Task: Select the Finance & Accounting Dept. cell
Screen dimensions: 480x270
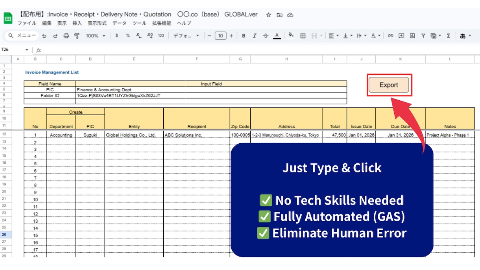Action: coord(211,90)
